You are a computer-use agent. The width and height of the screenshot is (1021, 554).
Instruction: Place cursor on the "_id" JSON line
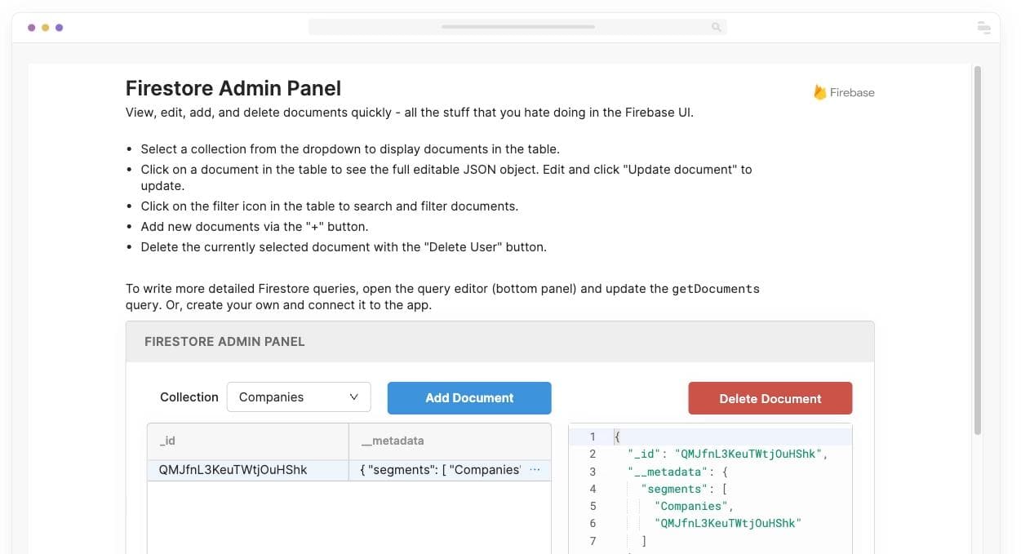726,454
